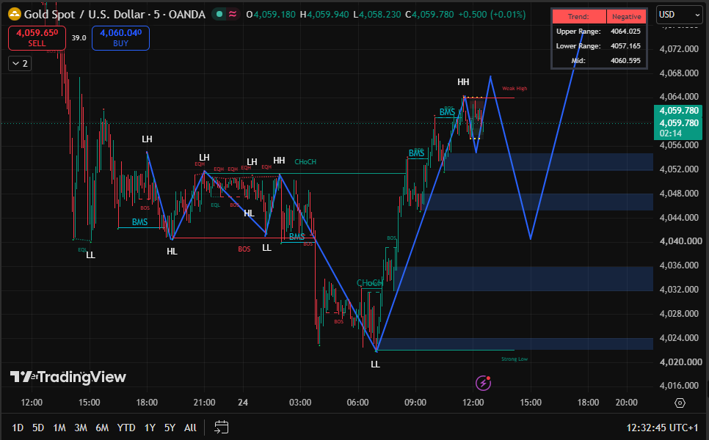Click the 12:32:45 UTC+1 timezone clock
Viewport: 709px width, 440px height.
pos(663,428)
